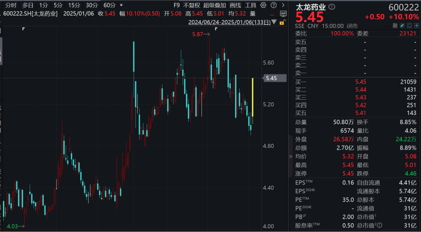Viewport: 421px width, 232px height.
Task: Click the 买二 bid price 5.44
Action: pyautogui.click(x=361, y=90)
